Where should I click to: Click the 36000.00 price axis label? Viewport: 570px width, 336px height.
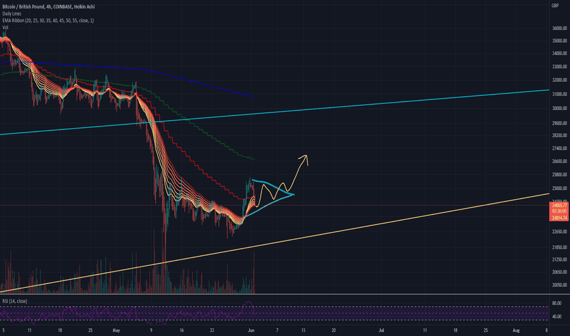pyautogui.click(x=560, y=28)
